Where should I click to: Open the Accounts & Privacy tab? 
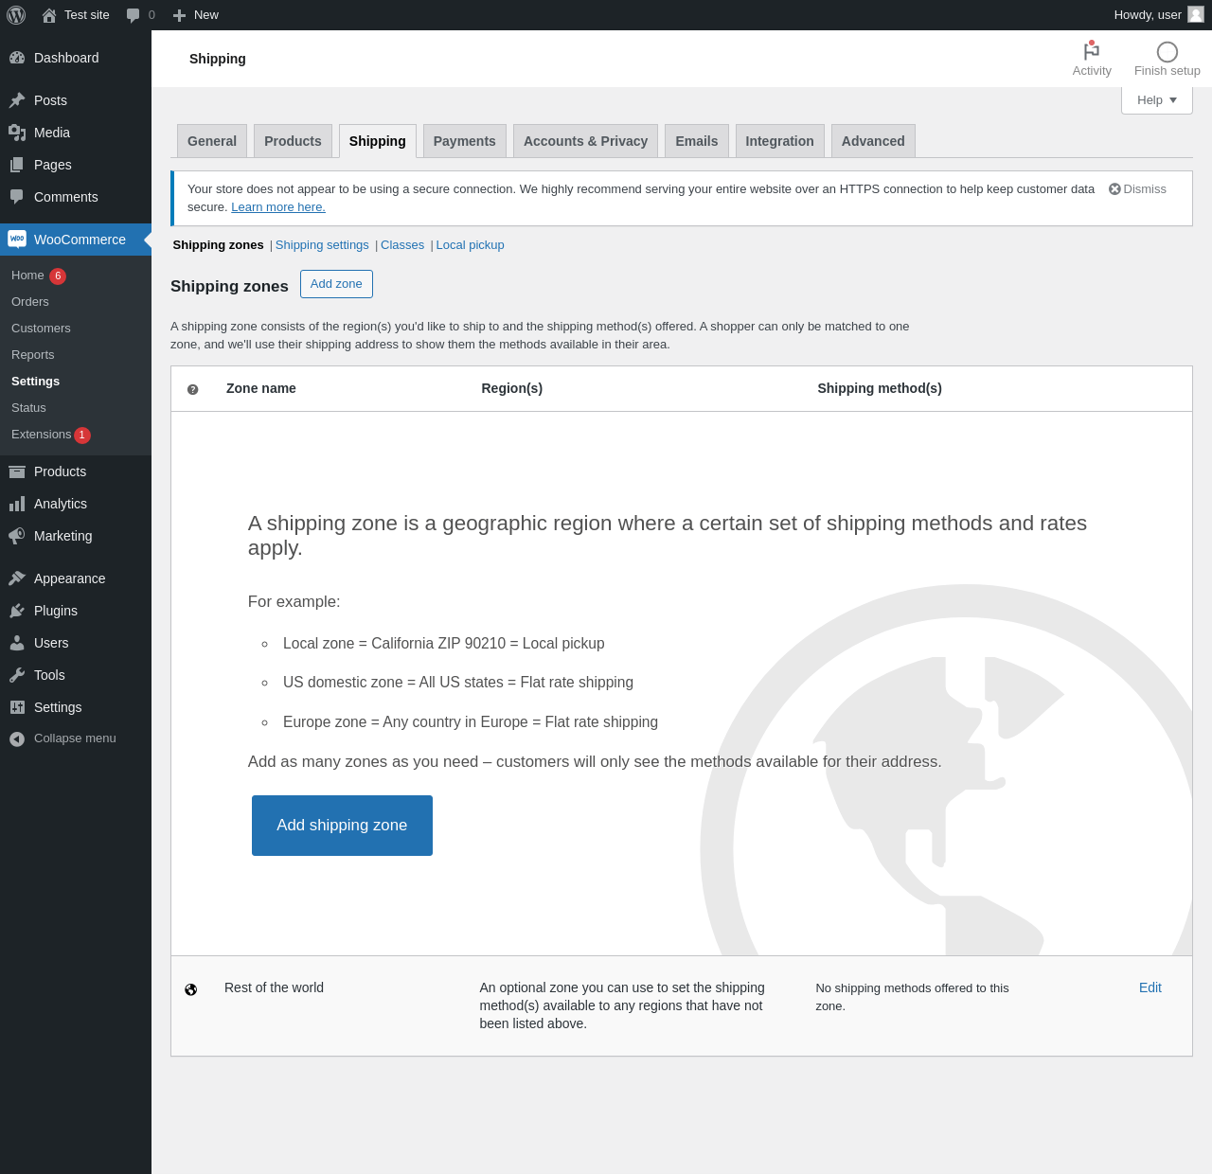(x=585, y=141)
